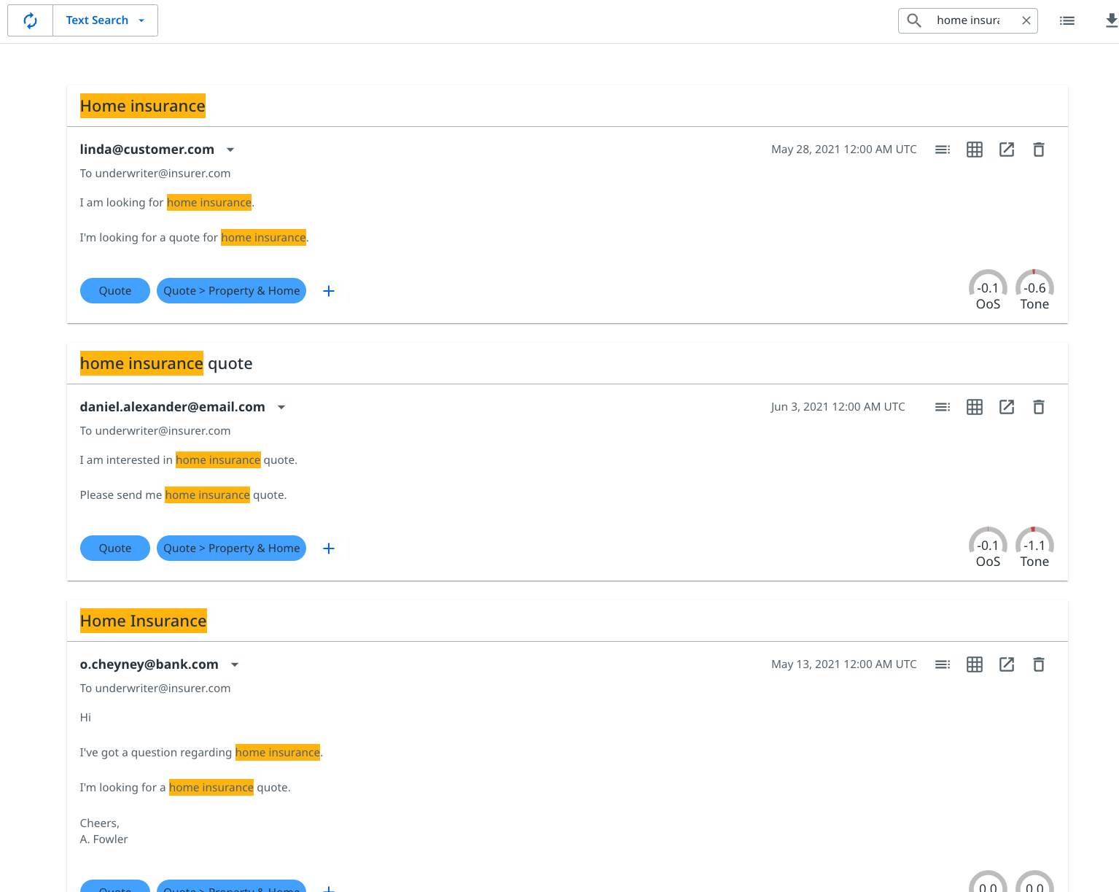Select the Quote tag on linda's email

tap(114, 290)
